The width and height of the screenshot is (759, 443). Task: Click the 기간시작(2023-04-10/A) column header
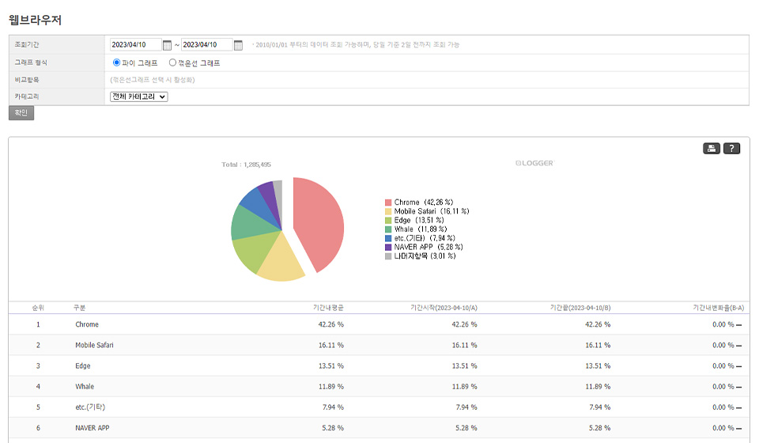tap(444, 308)
